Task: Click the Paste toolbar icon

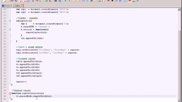Action: 41,1
